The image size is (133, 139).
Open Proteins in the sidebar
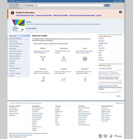18,66
